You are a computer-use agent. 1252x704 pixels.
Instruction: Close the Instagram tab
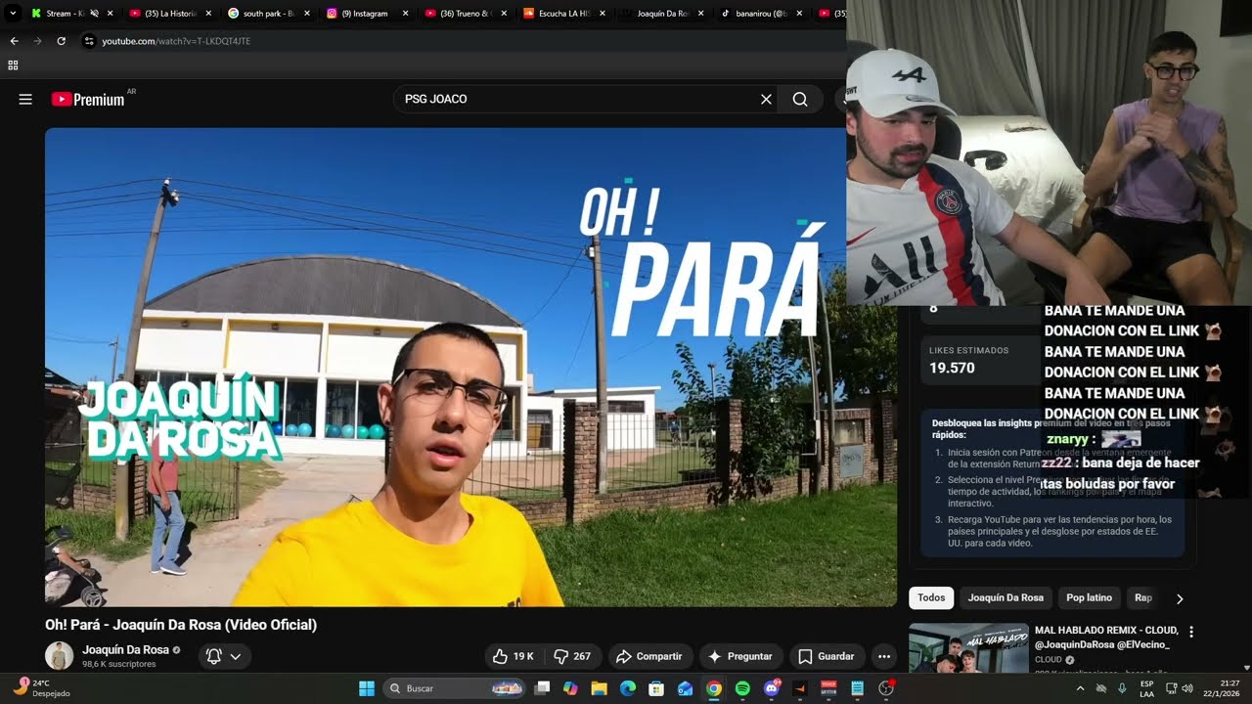[405, 14]
